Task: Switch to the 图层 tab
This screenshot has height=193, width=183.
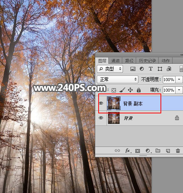Action: [x=102, y=61]
